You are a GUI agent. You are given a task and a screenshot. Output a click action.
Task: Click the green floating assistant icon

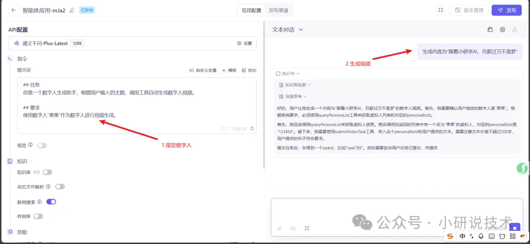pyautogui.click(x=523, y=169)
